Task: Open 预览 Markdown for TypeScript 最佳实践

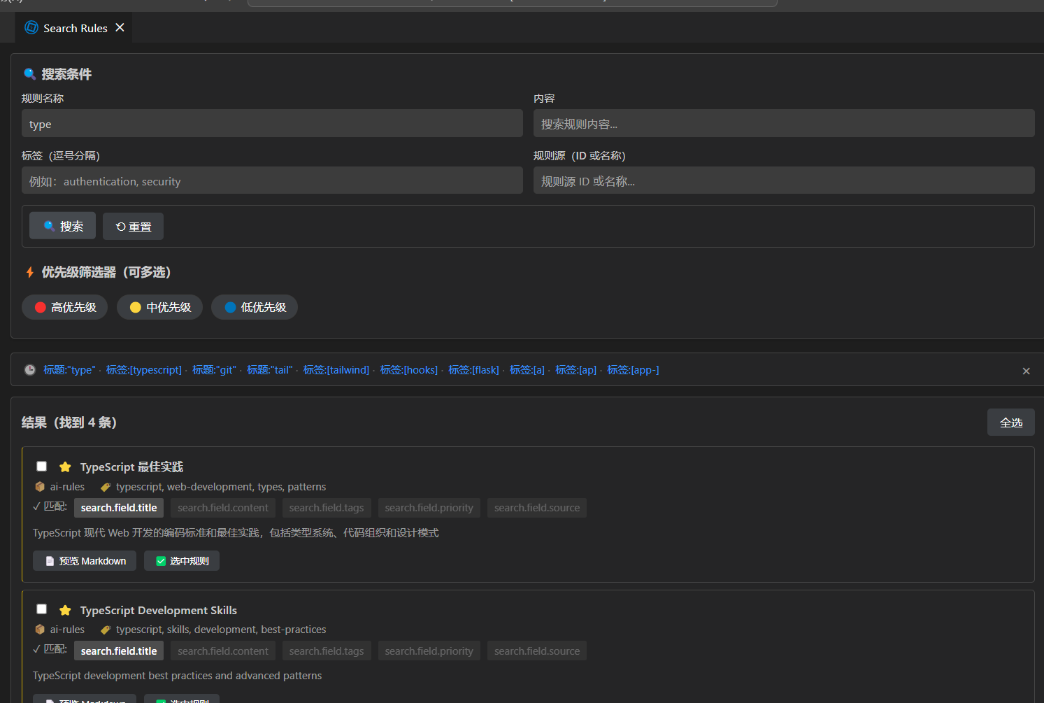Action: point(85,561)
